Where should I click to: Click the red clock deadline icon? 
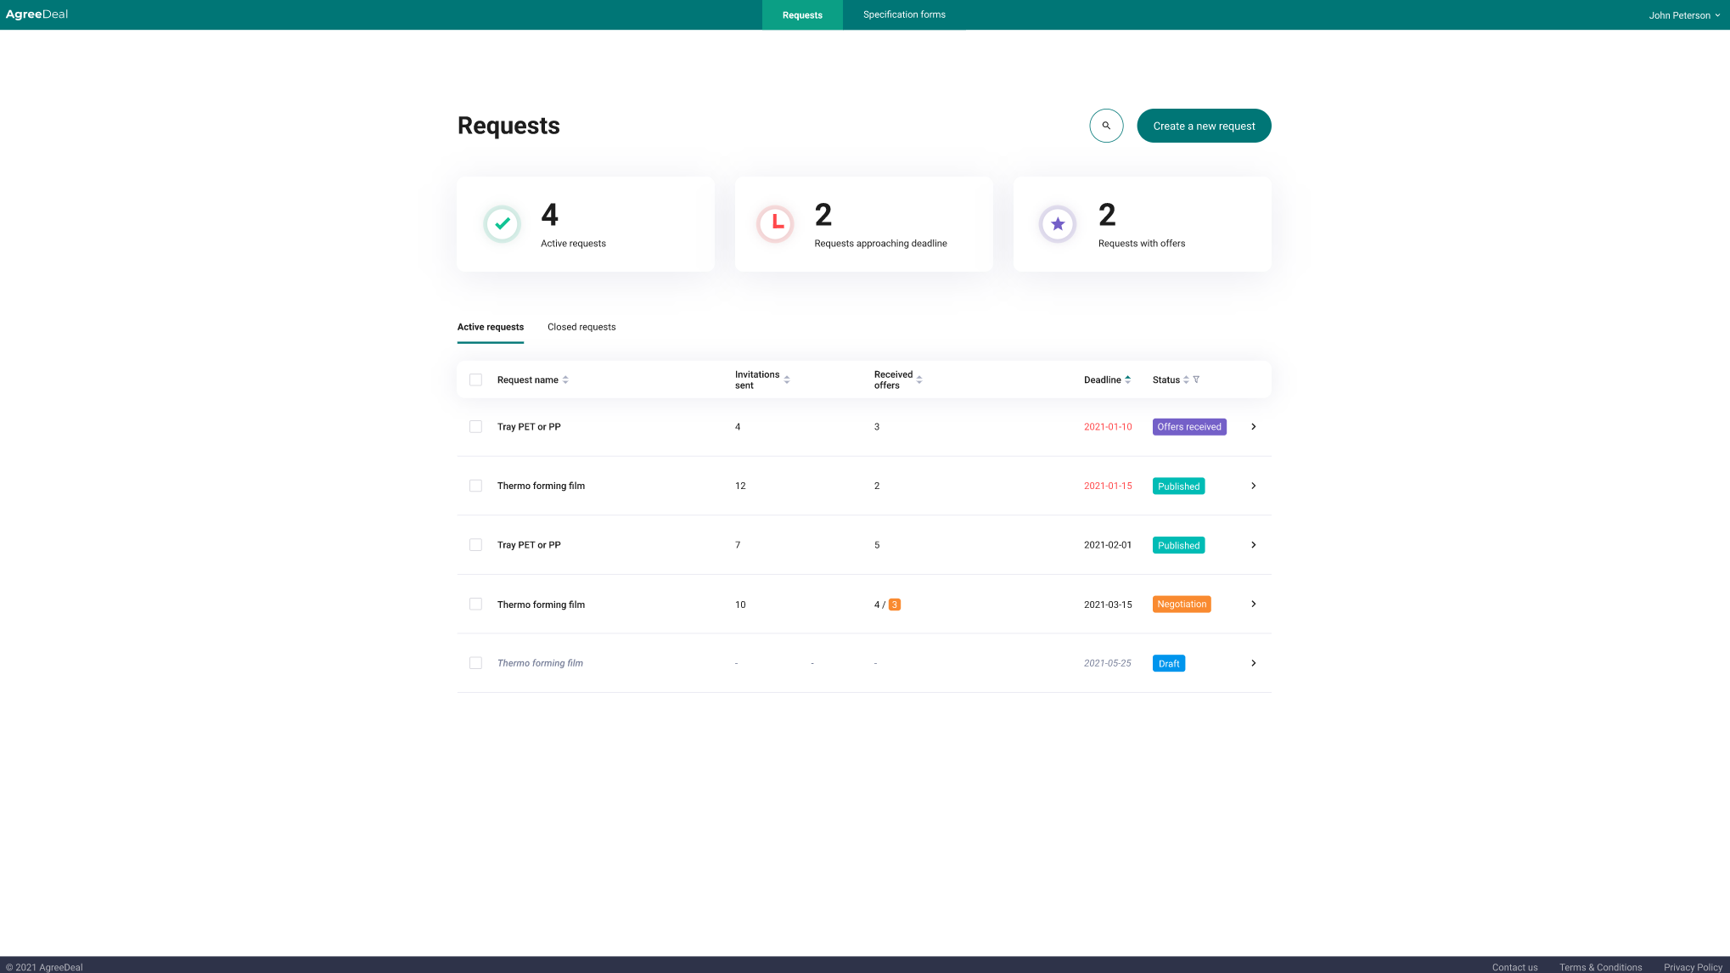coord(775,224)
